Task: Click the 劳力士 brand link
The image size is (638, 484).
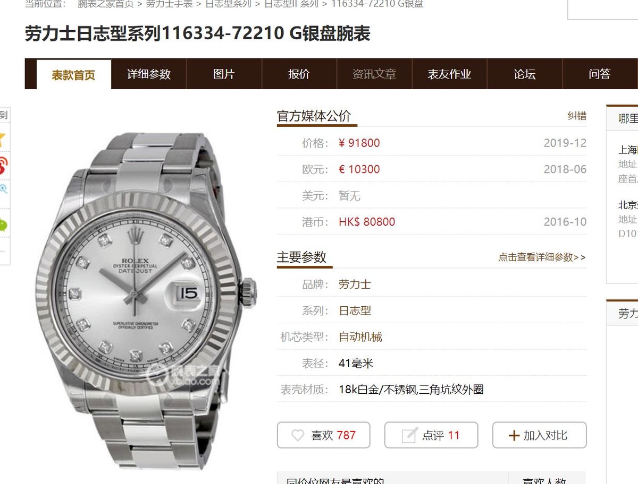Action: tap(355, 284)
